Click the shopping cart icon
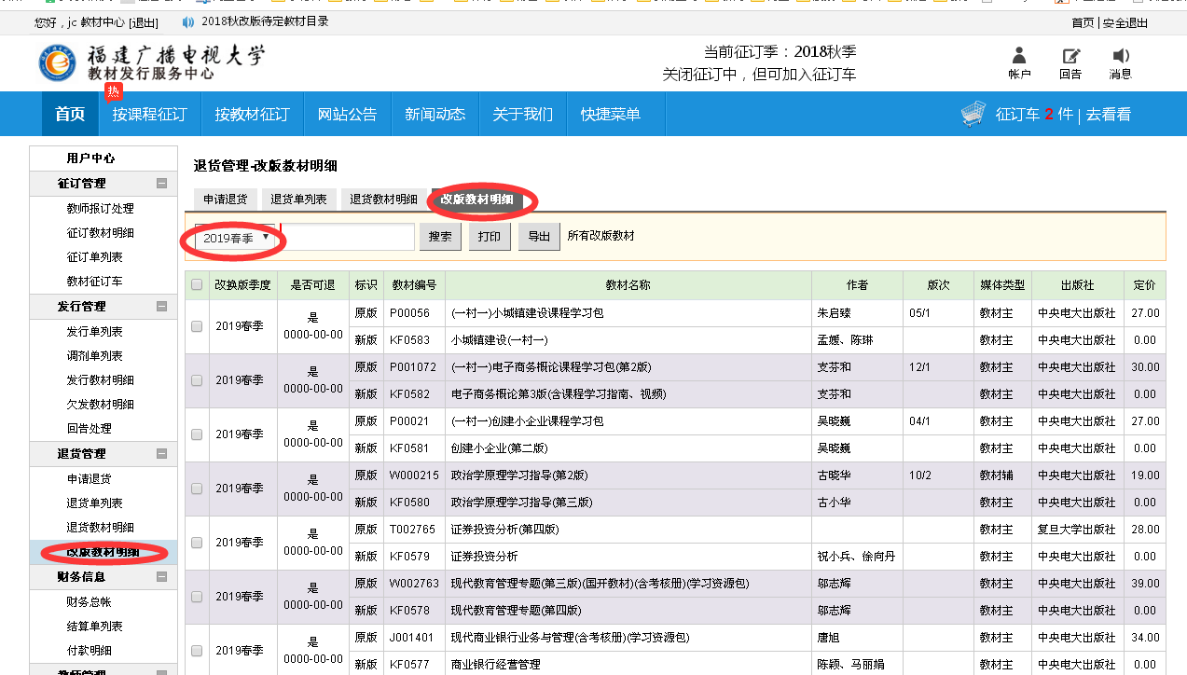 pyautogui.click(x=973, y=114)
